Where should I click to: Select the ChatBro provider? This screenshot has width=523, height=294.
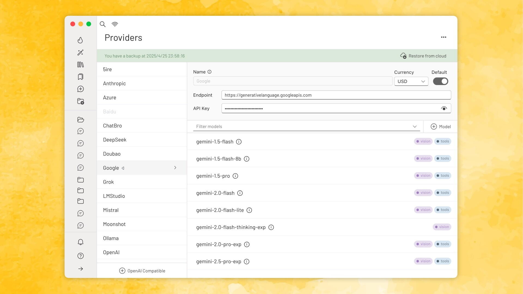pyautogui.click(x=142, y=125)
